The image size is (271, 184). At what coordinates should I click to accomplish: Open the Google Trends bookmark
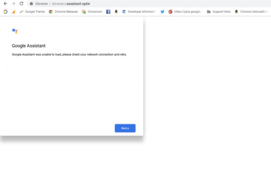[x=32, y=12]
